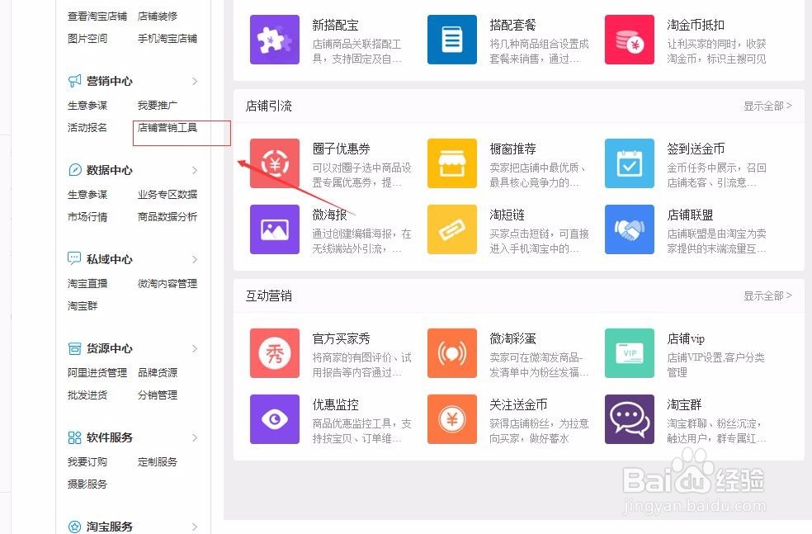Click the 营销中心 section heading

pyautogui.click(x=109, y=81)
